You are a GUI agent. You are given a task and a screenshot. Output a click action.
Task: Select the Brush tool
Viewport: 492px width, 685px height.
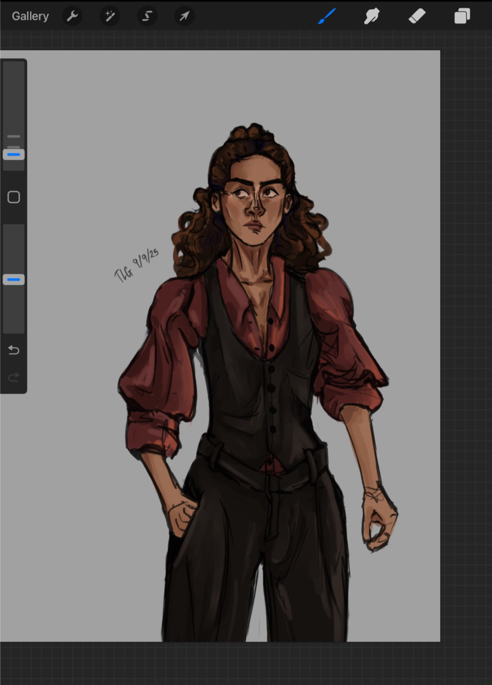(327, 16)
